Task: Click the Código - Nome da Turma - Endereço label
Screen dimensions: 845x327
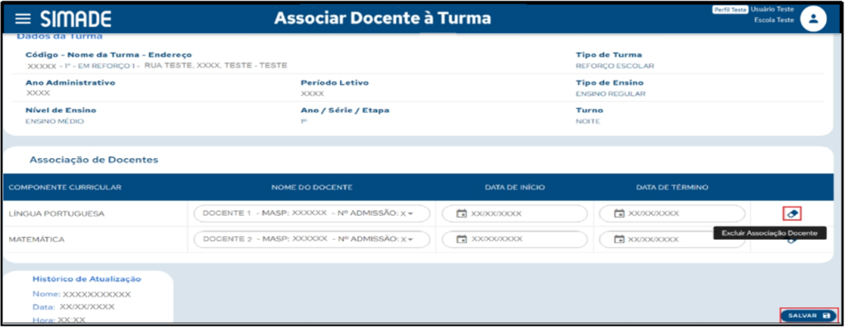Action: 108,55
